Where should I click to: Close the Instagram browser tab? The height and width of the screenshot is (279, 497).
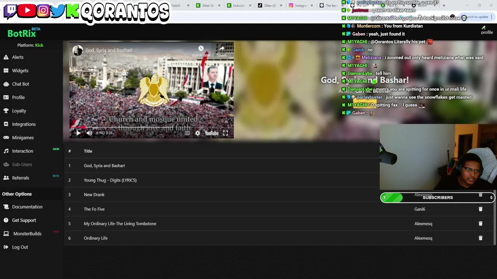[311, 5]
